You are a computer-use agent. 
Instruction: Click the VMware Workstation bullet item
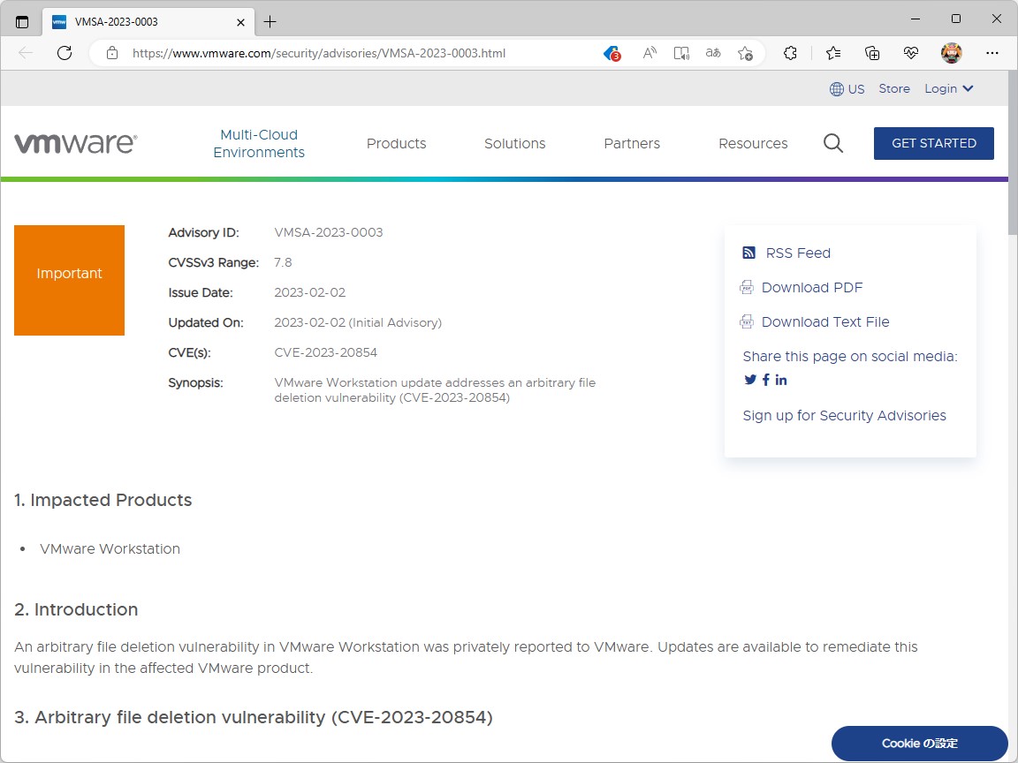[110, 549]
